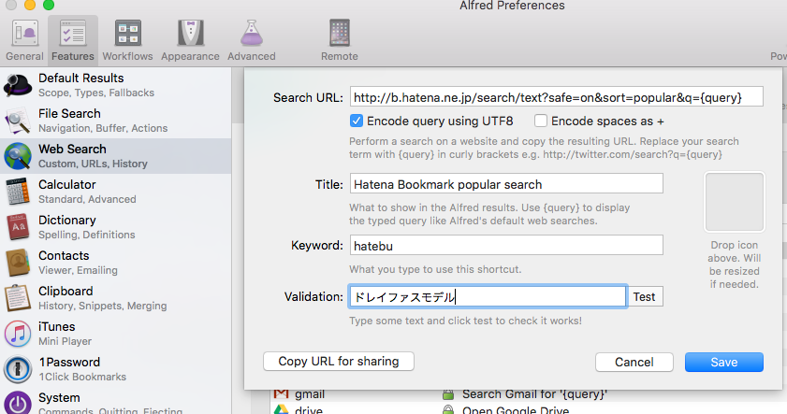Open Contacts feature row
Image resolution: width=787 pixels, height=414 pixels.
point(115,263)
